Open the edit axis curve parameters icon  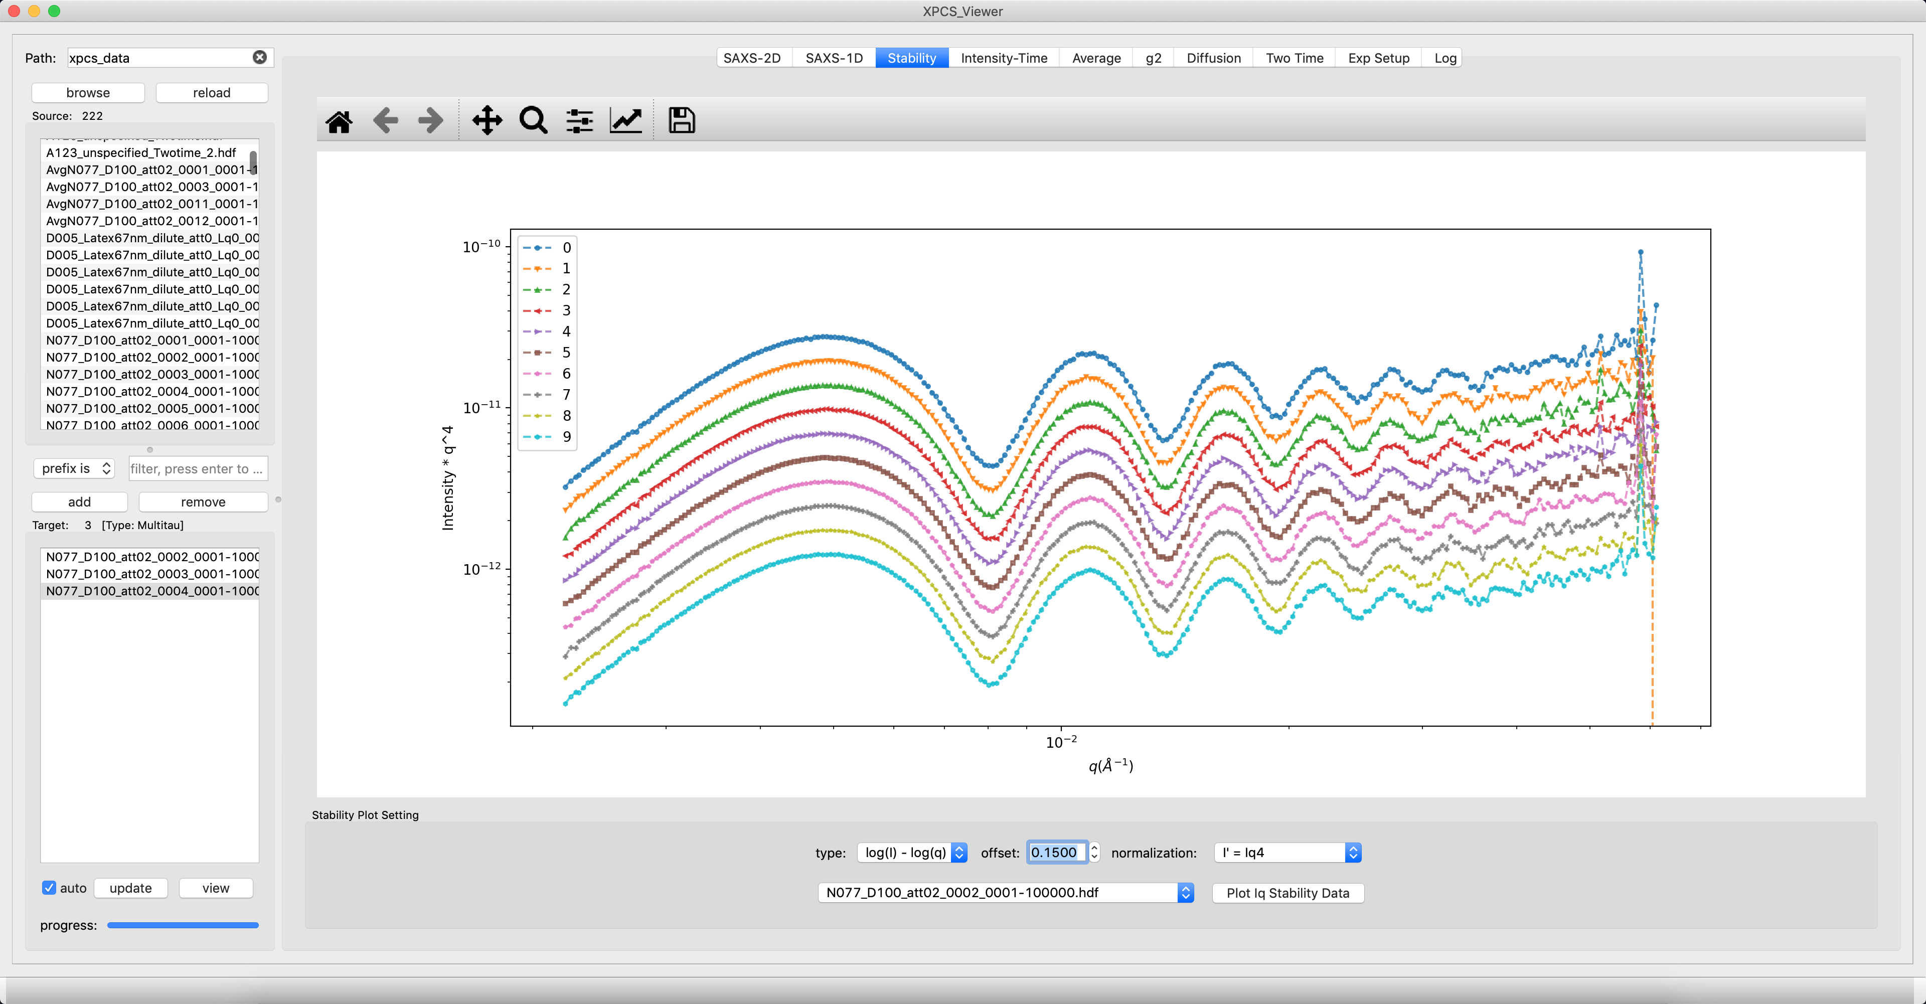point(626,120)
